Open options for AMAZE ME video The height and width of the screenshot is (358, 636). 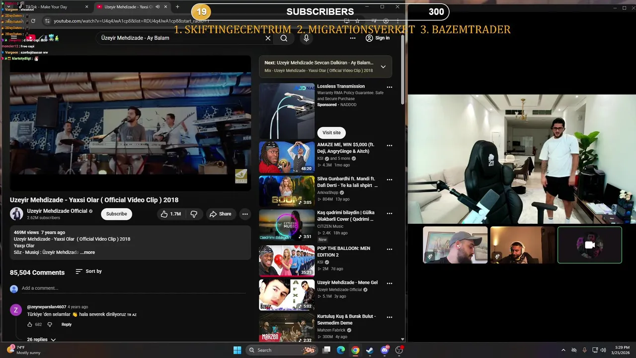pyautogui.click(x=390, y=146)
